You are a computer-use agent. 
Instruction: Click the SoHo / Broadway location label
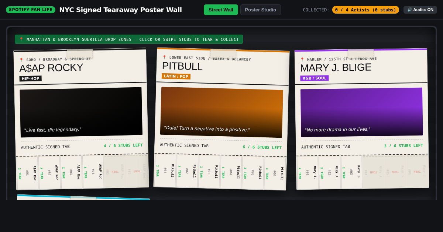click(x=55, y=59)
